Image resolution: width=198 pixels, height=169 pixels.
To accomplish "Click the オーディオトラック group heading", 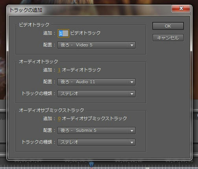I will pyautogui.click(x=39, y=62).
